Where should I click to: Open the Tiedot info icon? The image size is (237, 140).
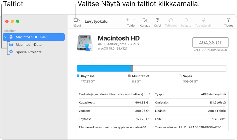point(228,20)
